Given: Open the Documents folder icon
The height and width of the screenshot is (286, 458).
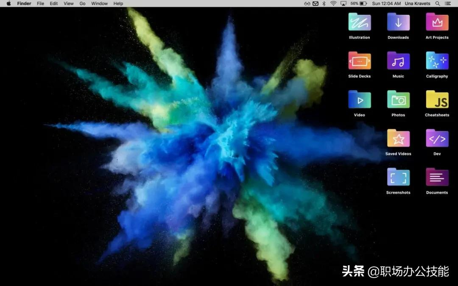Looking at the screenshot, I should click(x=437, y=177).
